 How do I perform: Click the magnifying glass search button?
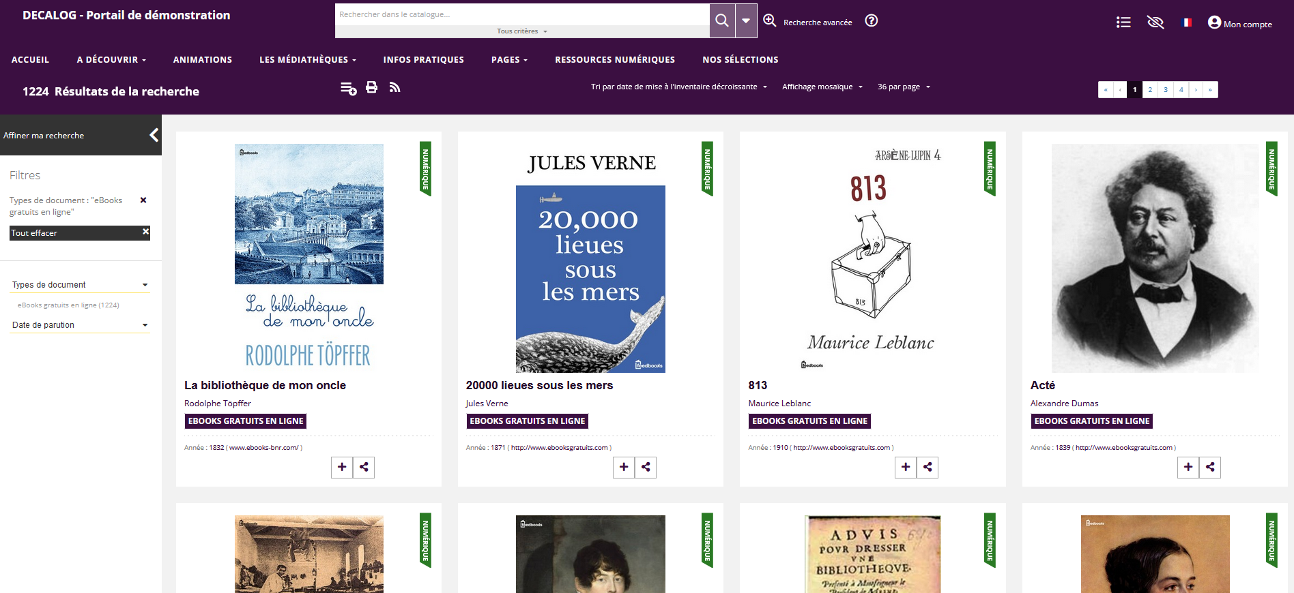(722, 20)
